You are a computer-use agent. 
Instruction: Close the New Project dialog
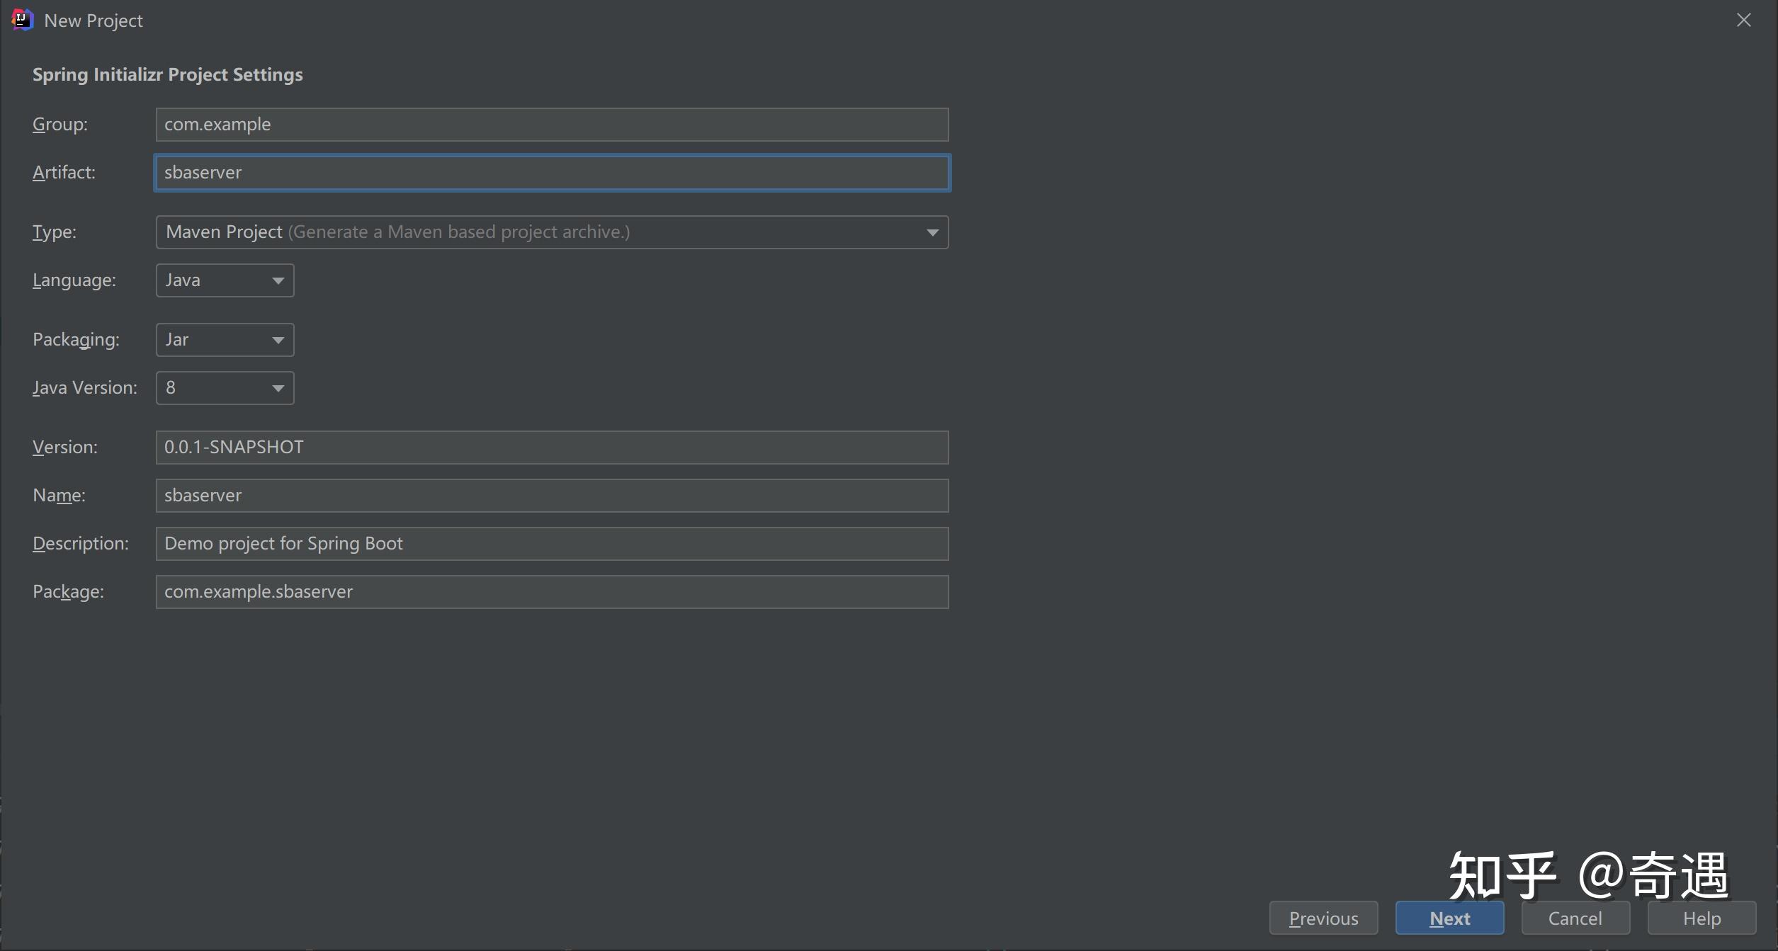tap(1743, 20)
